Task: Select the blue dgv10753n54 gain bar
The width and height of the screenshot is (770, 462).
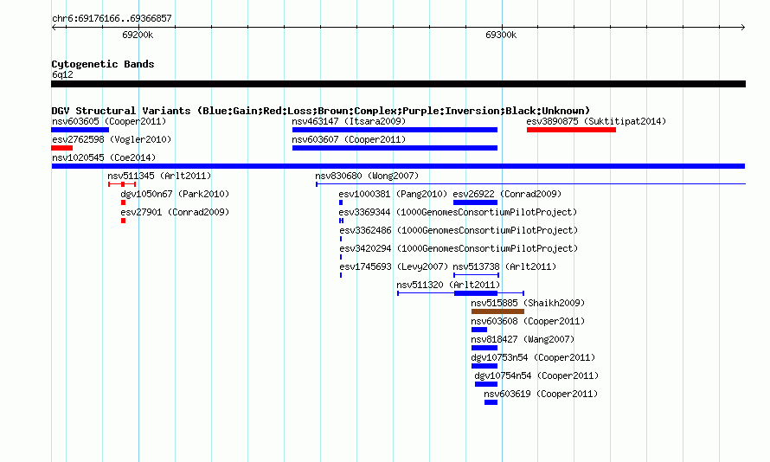Action: (x=484, y=366)
